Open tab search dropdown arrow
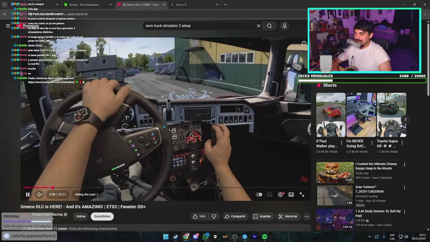The height and width of the screenshot is (242, 430). coord(4,5)
